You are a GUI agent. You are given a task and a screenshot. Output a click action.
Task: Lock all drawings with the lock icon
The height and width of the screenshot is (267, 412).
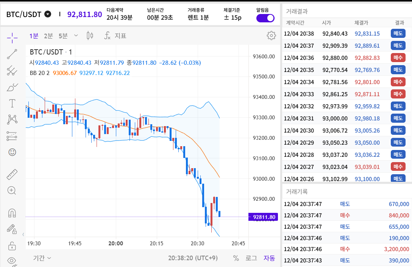11,245
